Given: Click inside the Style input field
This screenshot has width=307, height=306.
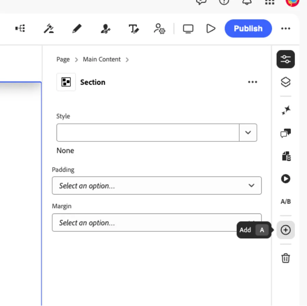Looking at the screenshot, I should [x=148, y=133].
